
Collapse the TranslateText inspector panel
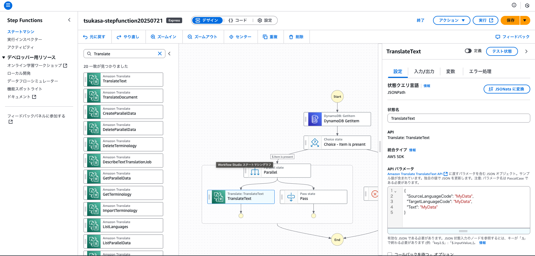tap(526, 51)
